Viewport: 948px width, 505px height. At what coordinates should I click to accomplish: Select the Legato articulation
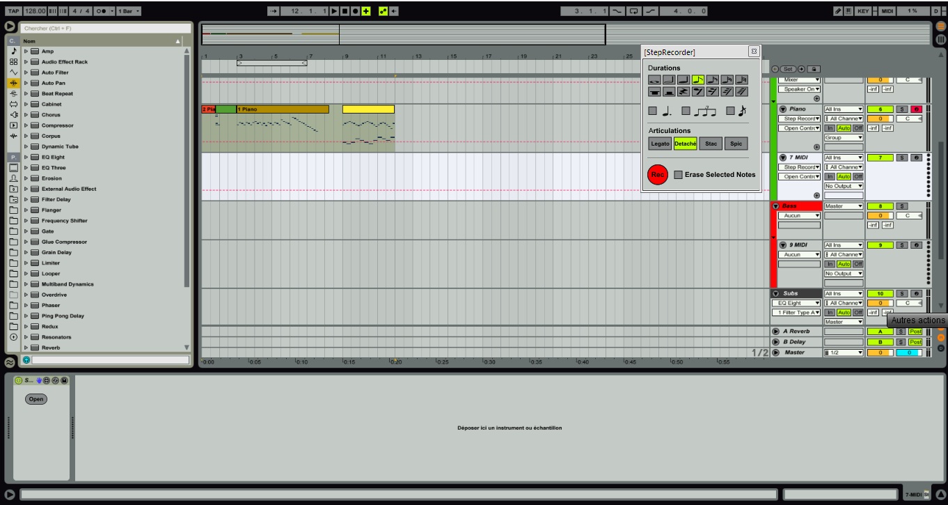[660, 144]
